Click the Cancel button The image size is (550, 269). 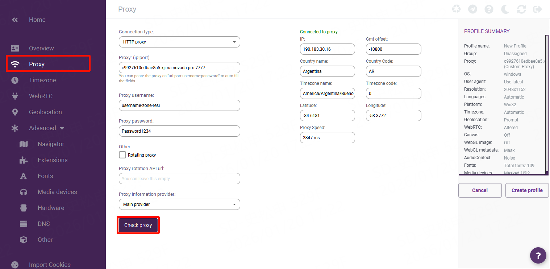click(x=480, y=190)
